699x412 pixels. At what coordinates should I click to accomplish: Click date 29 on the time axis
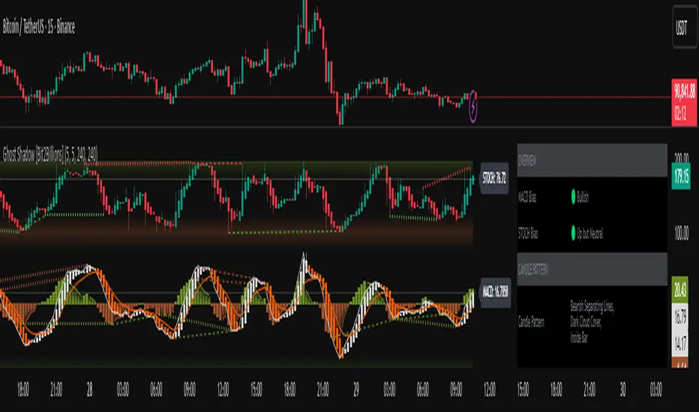click(356, 390)
